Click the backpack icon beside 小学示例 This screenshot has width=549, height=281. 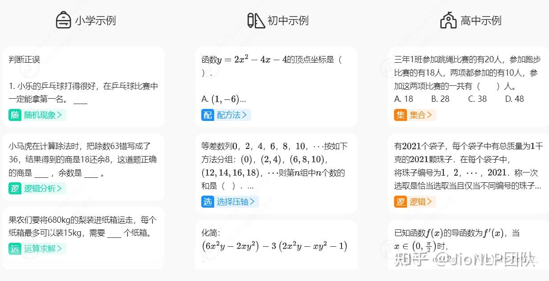tap(64, 20)
